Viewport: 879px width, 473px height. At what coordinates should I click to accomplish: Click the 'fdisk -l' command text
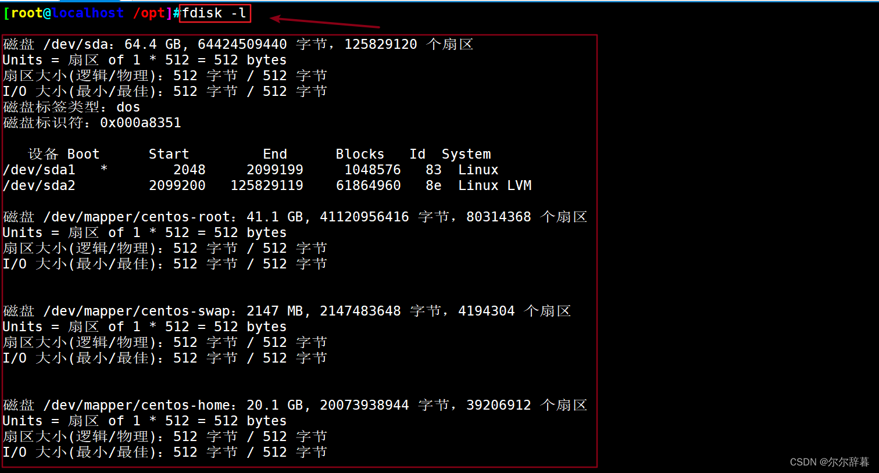[214, 12]
